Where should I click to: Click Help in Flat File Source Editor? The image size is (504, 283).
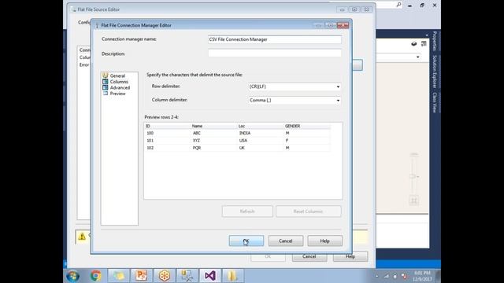(x=350, y=256)
